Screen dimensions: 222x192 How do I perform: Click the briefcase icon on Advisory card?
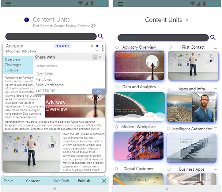[92, 46]
